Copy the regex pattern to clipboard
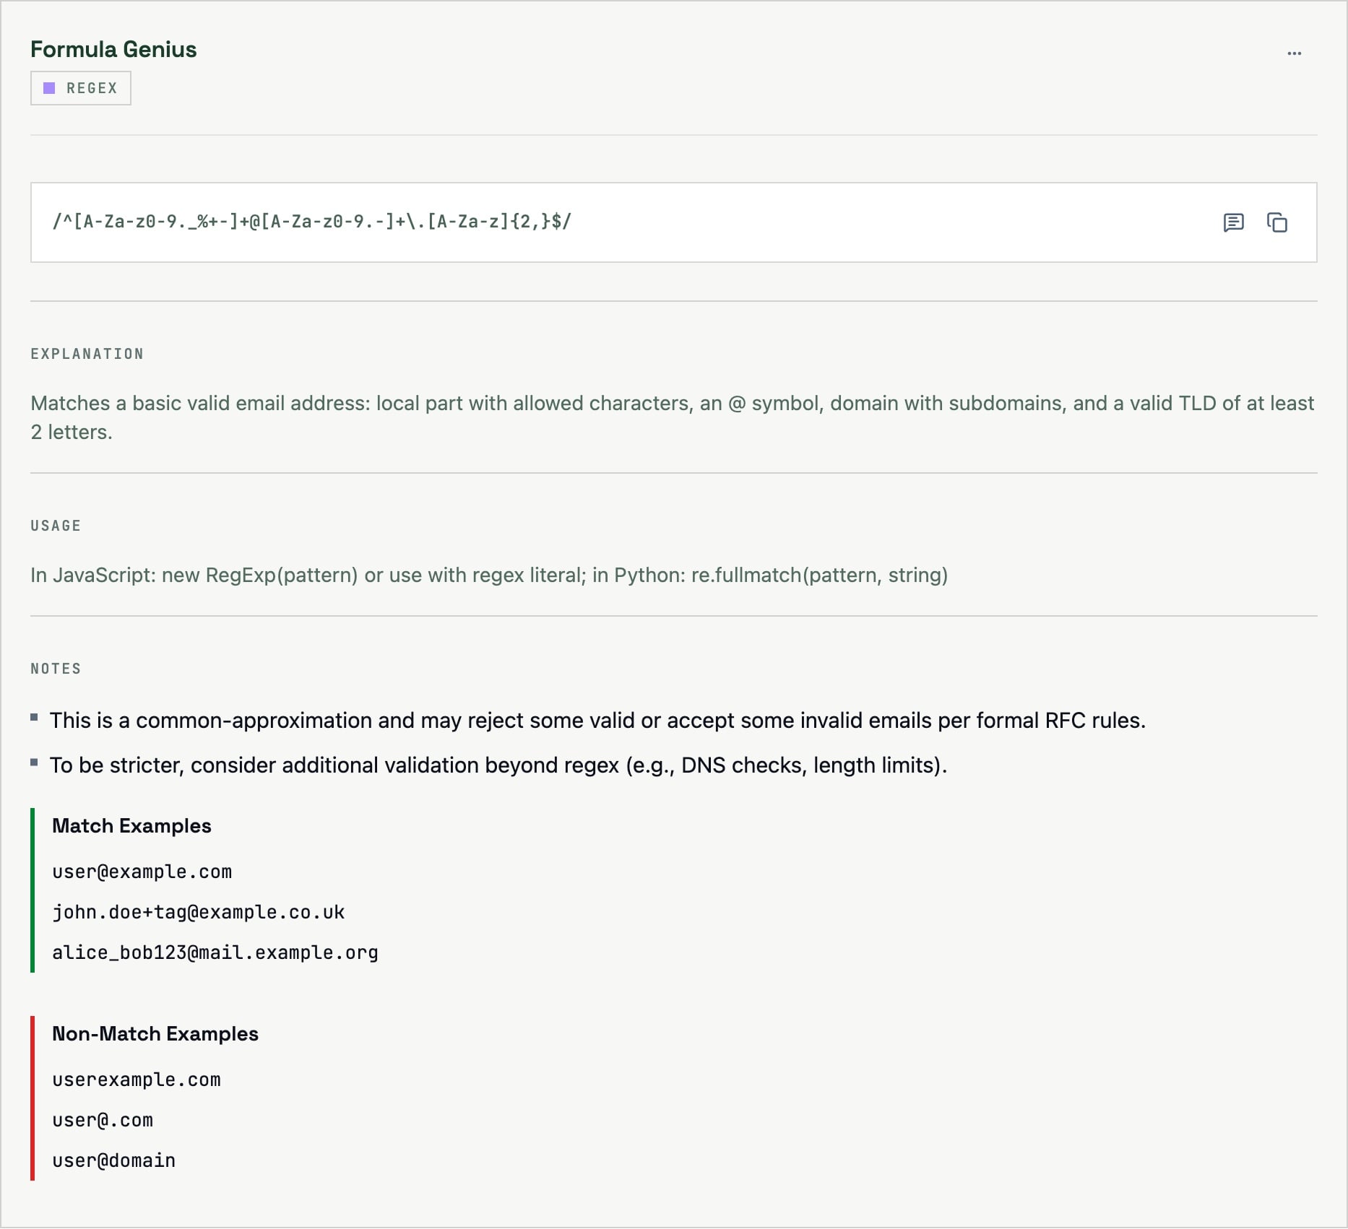 1276,222
